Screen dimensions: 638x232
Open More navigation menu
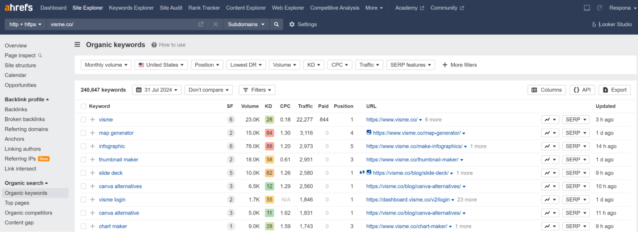point(374,8)
